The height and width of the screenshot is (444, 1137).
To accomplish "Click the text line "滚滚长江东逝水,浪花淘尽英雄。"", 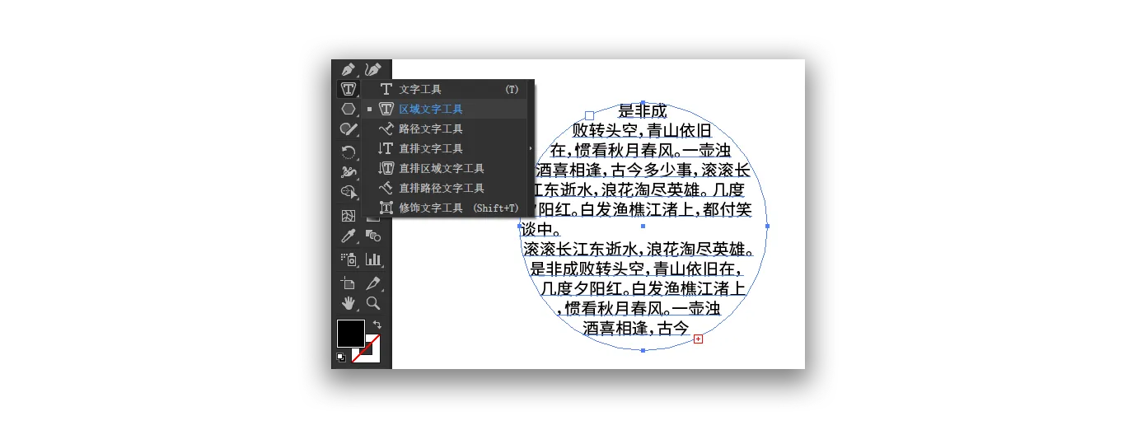I will click(639, 249).
